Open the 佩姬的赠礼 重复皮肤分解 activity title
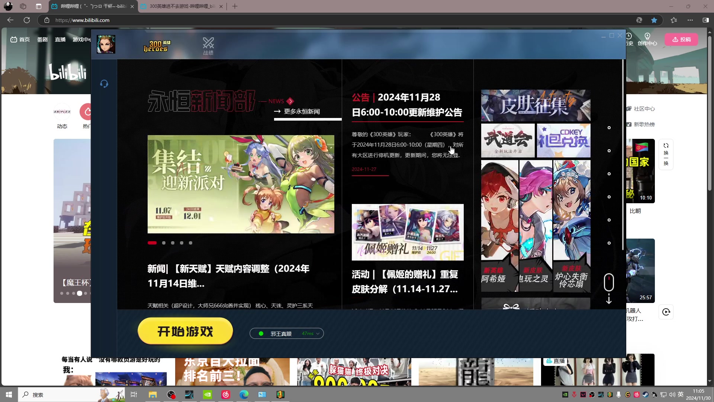Image resolution: width=714 pixels, height=402 pixels. pyautogui.click(x=405, y=282)
